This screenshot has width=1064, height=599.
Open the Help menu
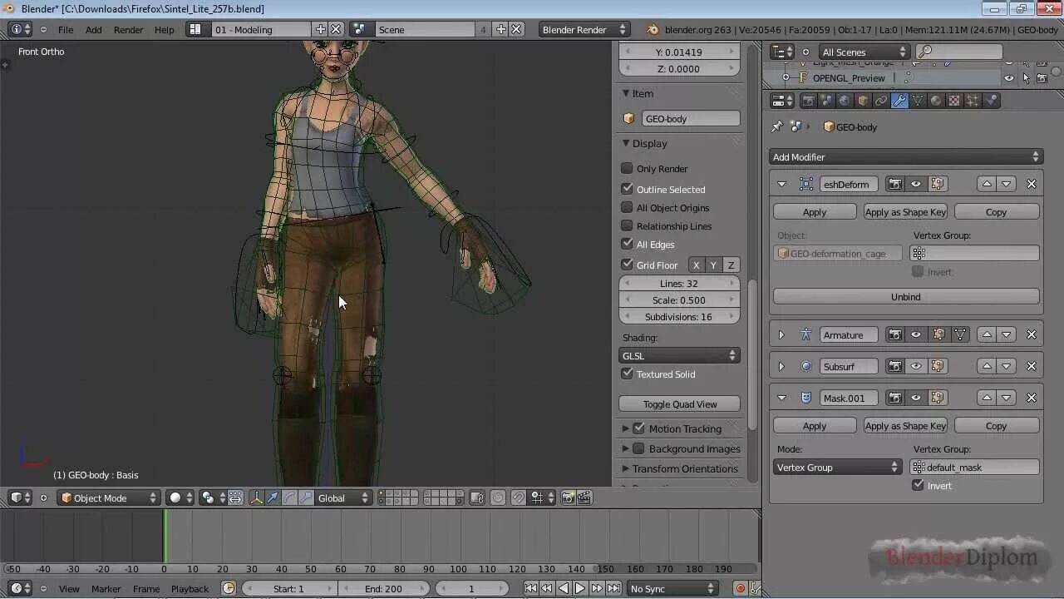coord(165,29)
